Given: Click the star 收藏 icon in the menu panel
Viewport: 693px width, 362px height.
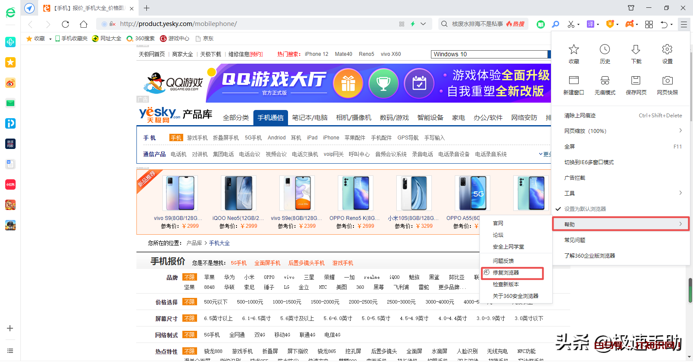Looking at the screenshot, I should click(574, 49).
